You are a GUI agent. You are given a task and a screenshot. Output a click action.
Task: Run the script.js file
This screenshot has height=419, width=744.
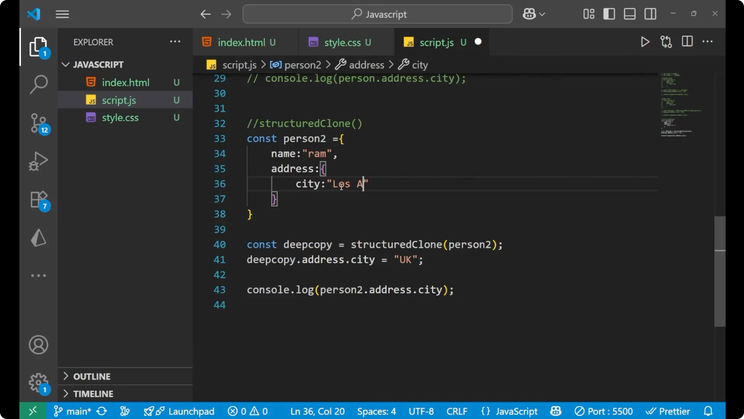point(645,42)
